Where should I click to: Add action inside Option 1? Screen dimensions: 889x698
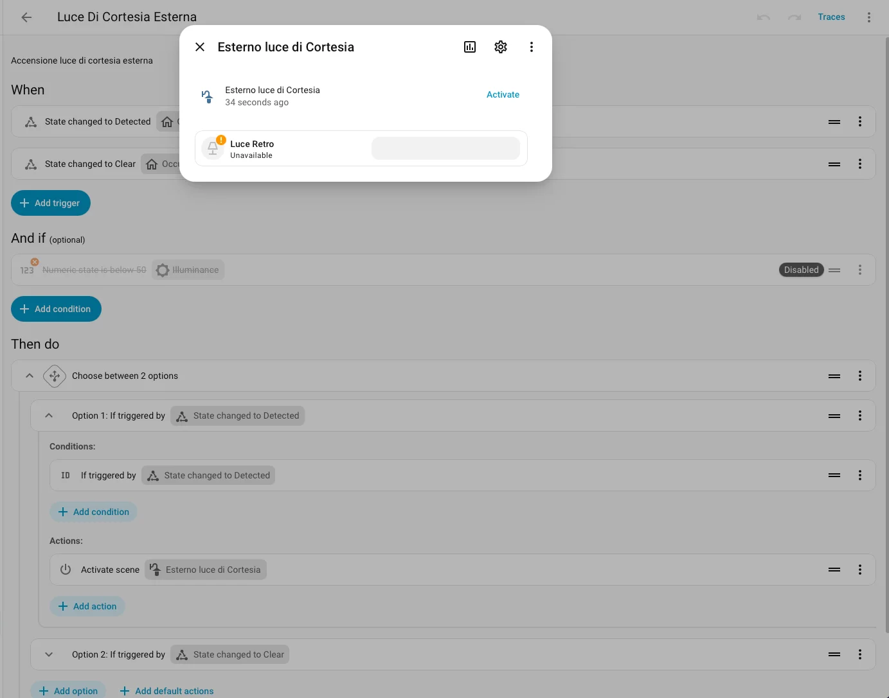click(87, 606)
